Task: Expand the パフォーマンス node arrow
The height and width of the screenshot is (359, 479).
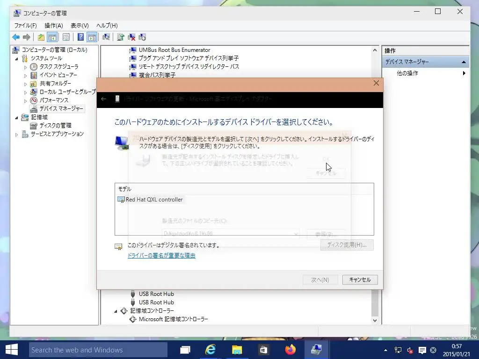Action: point(25,101)
